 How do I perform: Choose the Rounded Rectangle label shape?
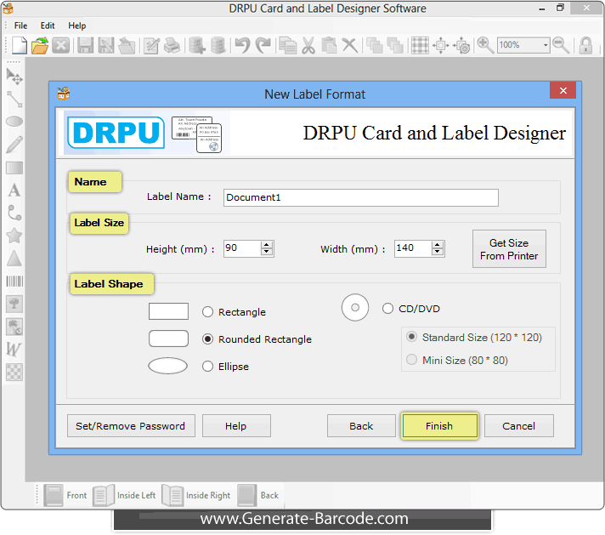tap(207, 339)
